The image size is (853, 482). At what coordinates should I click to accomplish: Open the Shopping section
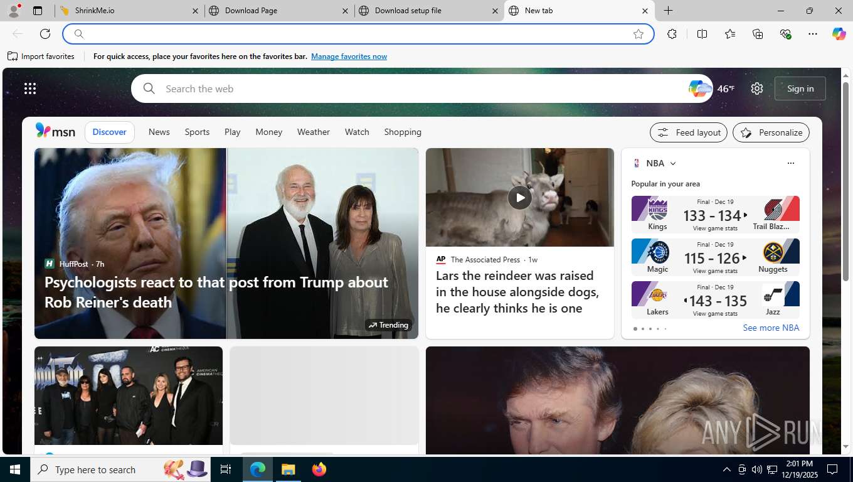[x=403, y=132]
